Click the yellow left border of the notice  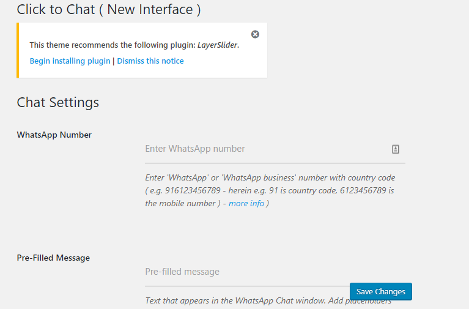point(18,50)
